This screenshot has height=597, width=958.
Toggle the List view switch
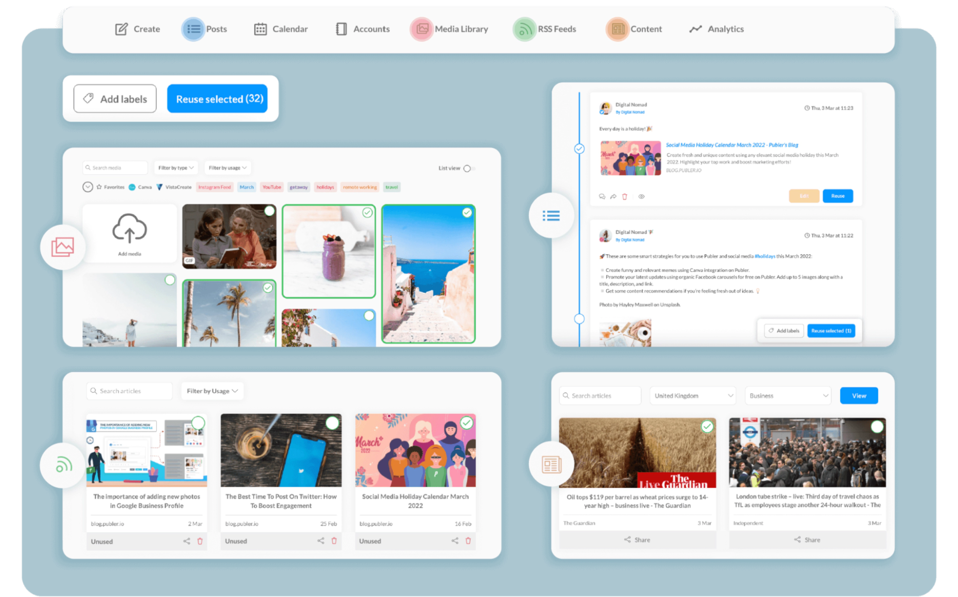coord(468,168)
